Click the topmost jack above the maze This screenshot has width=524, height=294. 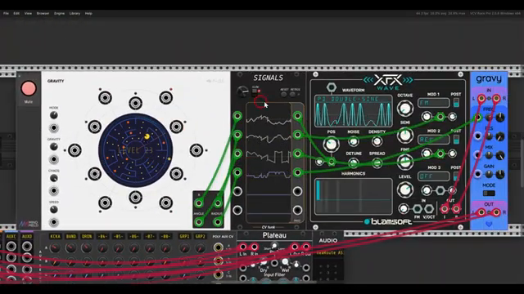coord(135,103)
